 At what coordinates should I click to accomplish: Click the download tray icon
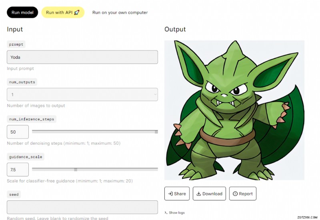(x=198, y=194)
